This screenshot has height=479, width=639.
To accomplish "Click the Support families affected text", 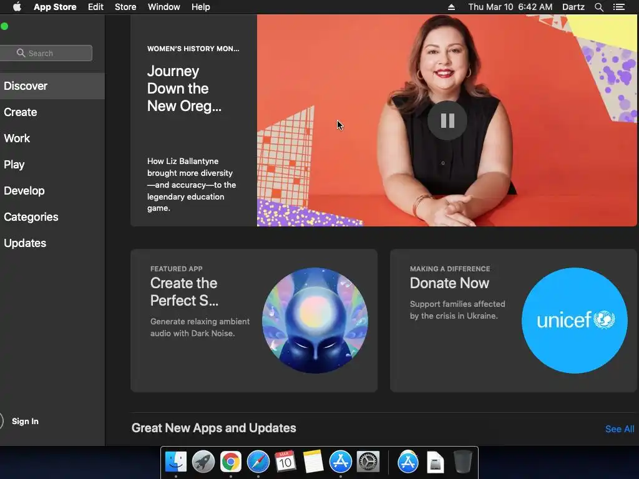I will point(457,310).
